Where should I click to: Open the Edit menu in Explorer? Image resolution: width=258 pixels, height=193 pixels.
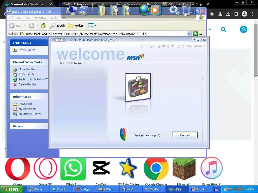point(19,18)
